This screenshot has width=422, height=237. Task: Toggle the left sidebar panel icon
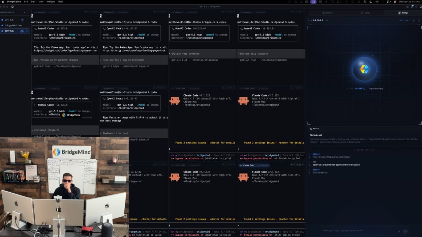pos(13,7)
